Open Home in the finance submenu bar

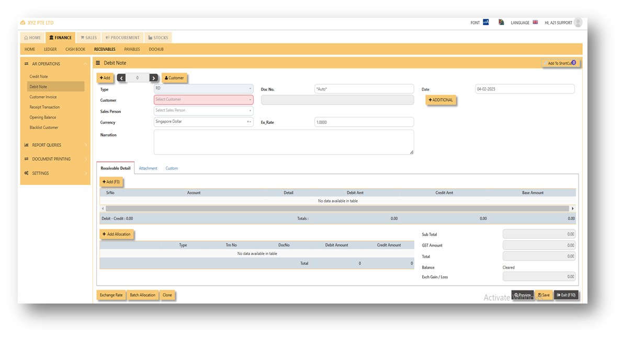coord(30,50)
